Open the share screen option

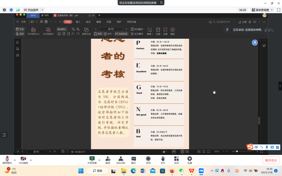point(92,159)
